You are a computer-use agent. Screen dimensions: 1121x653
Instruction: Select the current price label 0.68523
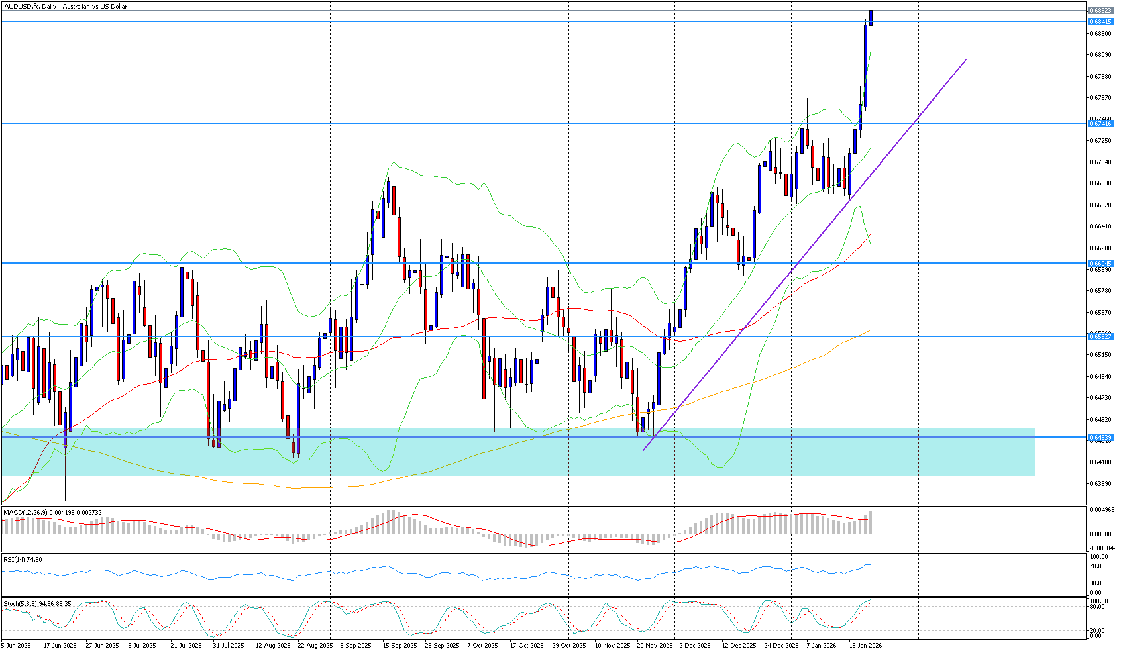click(1100, 11)
